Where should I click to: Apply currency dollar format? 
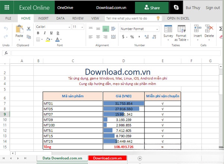[123, 37]
